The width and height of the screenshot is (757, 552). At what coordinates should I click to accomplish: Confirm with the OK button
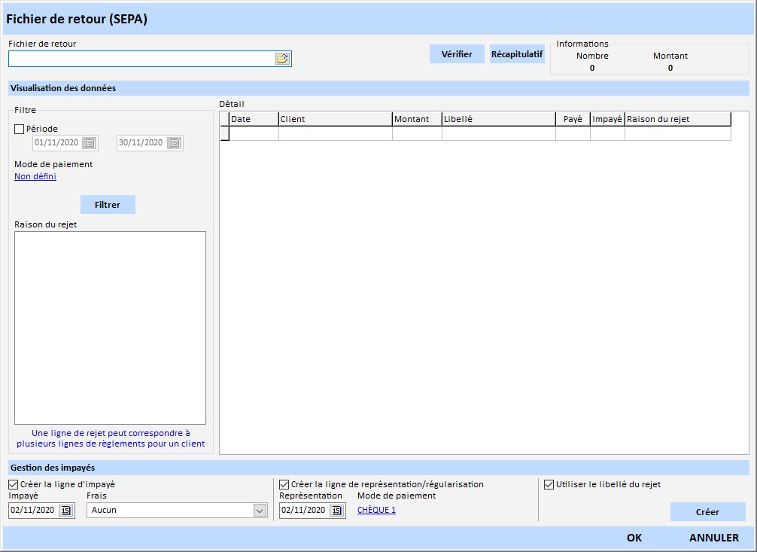coord(634,538)
